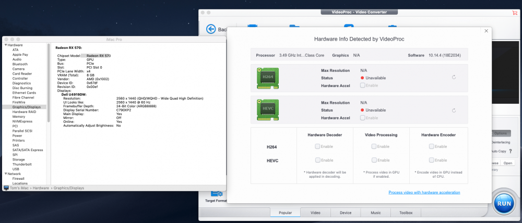
Task: Switch to the Device tab
Action: point(346,213)
